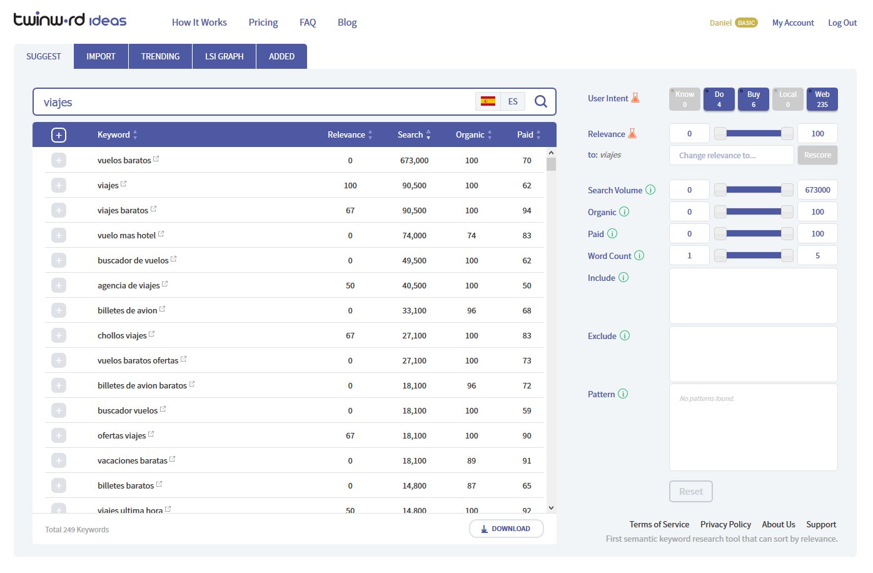Sort table by Relevance column

point(350,134)
